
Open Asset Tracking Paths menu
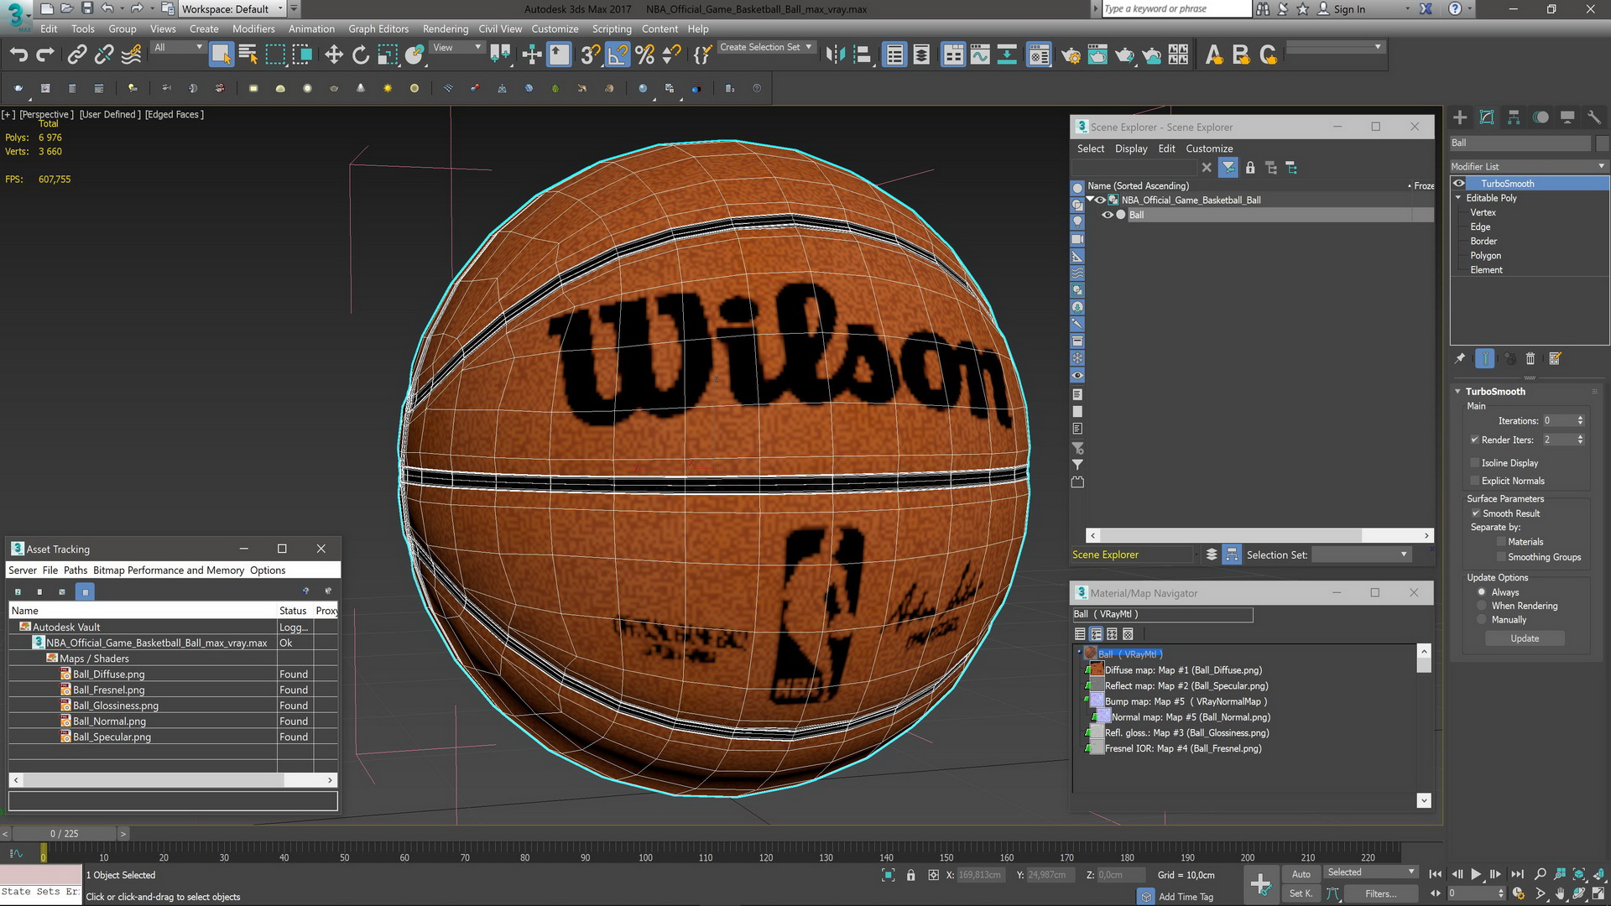point(76,570)
